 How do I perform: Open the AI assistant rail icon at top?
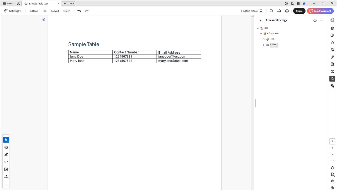click(332, 20)
